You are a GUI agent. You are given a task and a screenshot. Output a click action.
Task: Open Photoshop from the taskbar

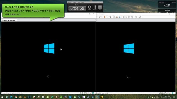(30, 97)
